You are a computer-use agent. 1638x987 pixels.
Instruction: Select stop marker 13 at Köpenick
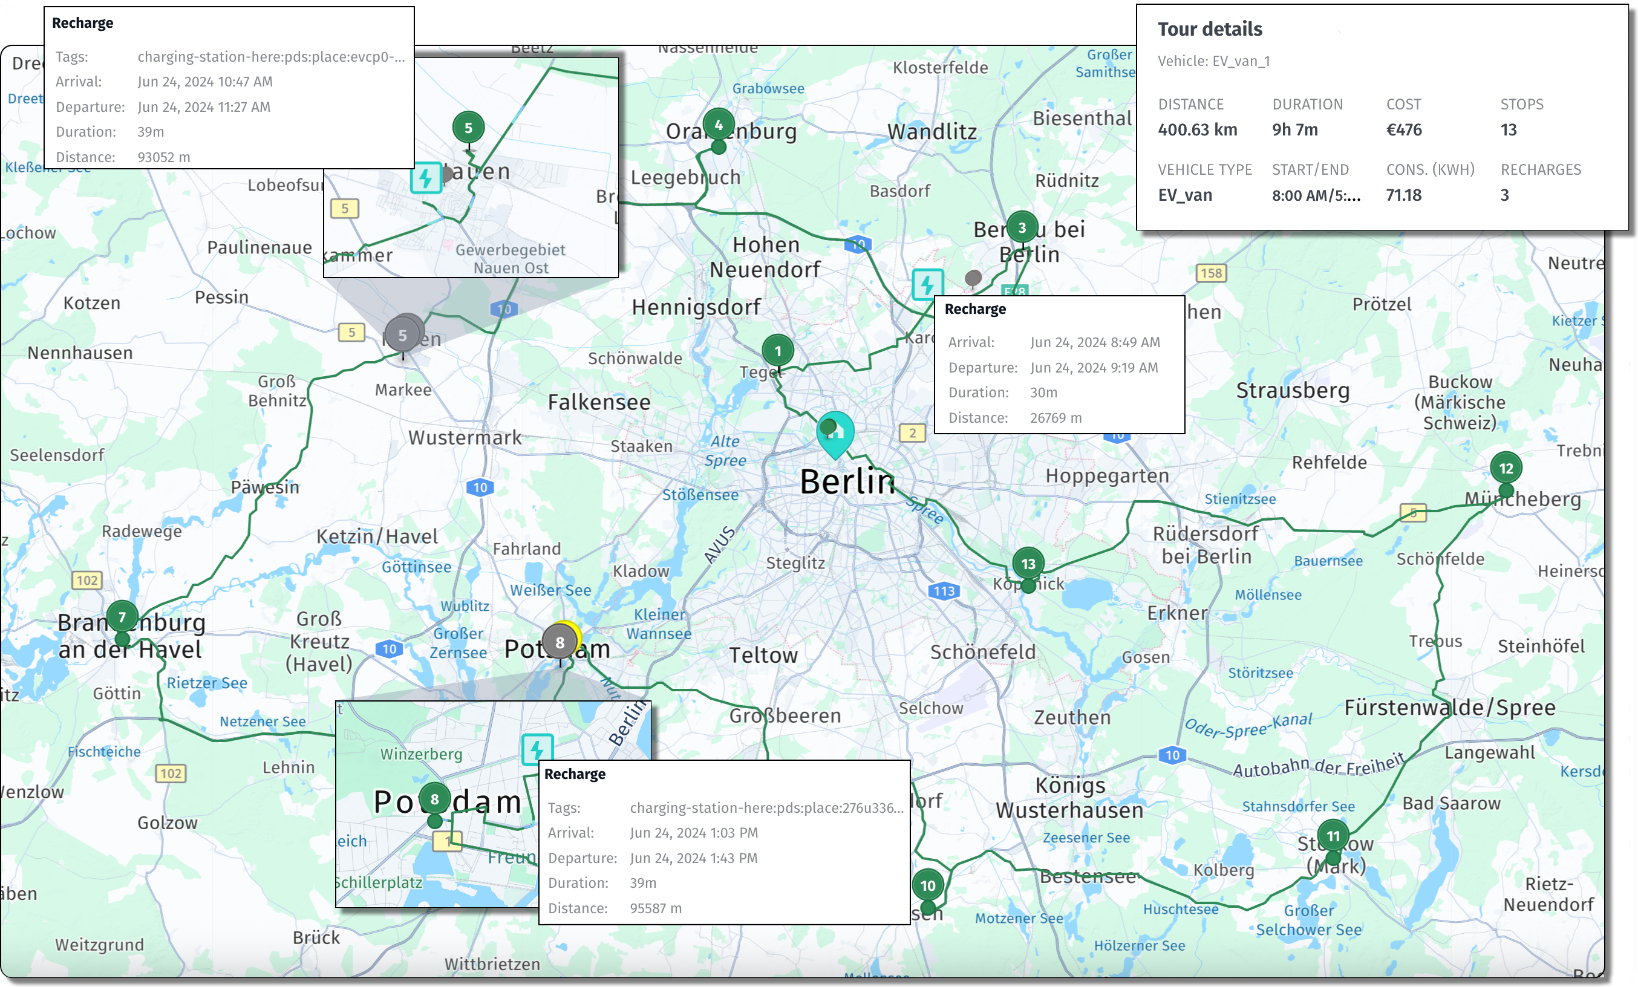1028,564
